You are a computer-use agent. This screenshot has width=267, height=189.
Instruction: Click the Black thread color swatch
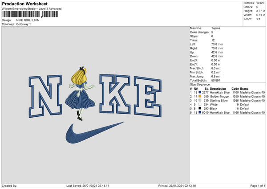coord(200,108)
